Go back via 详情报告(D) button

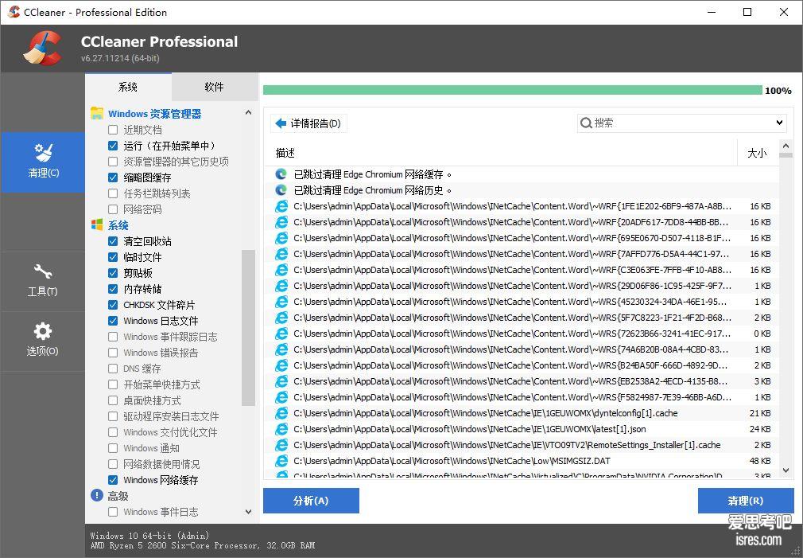click(x=308, y=123)
